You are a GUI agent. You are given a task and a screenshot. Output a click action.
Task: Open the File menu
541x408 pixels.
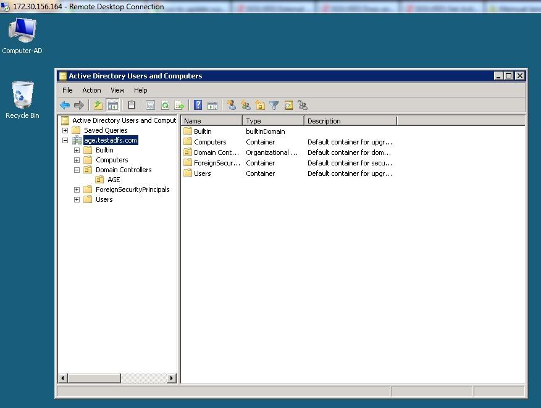tap(67, 90)
